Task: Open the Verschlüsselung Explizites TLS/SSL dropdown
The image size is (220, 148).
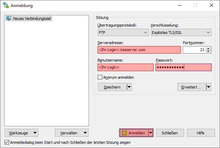Action: [181, 33]
